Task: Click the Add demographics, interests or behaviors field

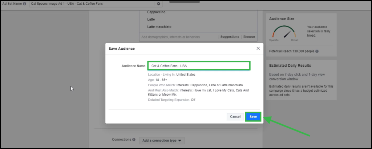Action: pyautogui.click(x=178, y=37)
